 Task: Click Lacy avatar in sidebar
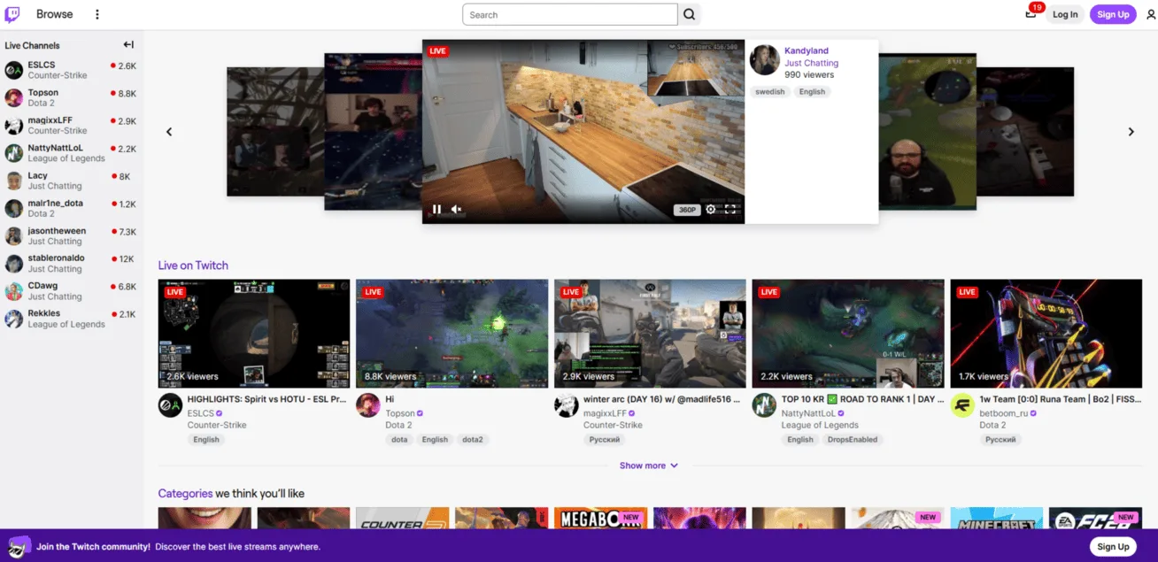tap(14, 181)
